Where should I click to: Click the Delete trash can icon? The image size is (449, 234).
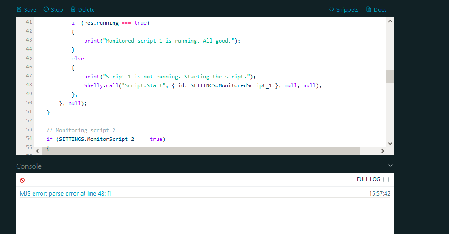73,9
